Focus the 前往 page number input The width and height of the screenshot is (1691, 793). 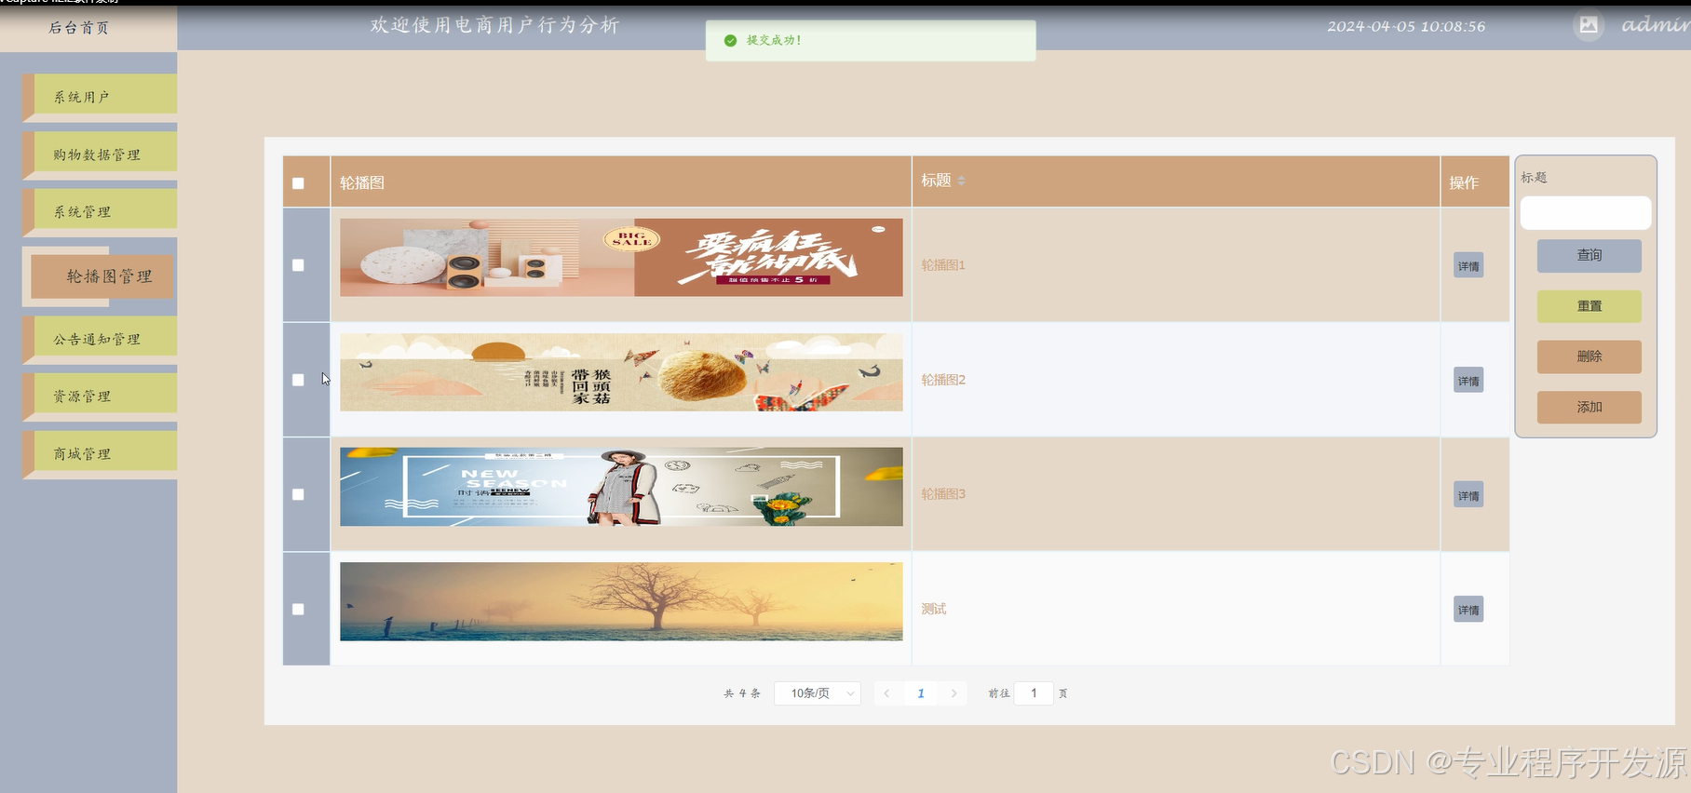1034,693
